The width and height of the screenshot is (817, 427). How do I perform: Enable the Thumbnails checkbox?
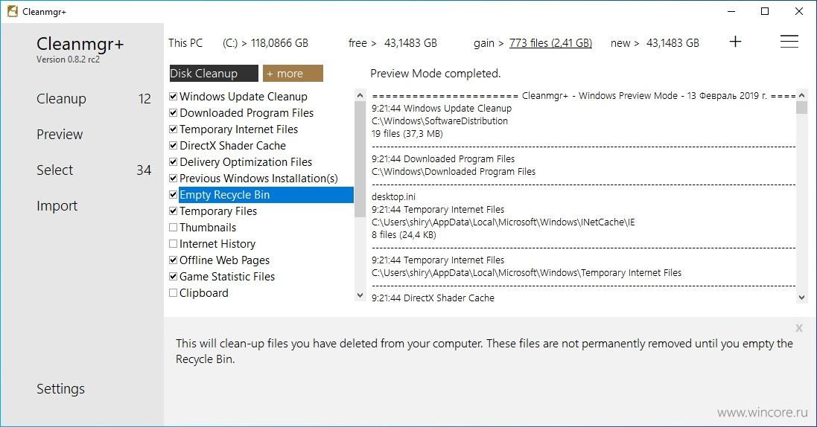tap(173, 228)
